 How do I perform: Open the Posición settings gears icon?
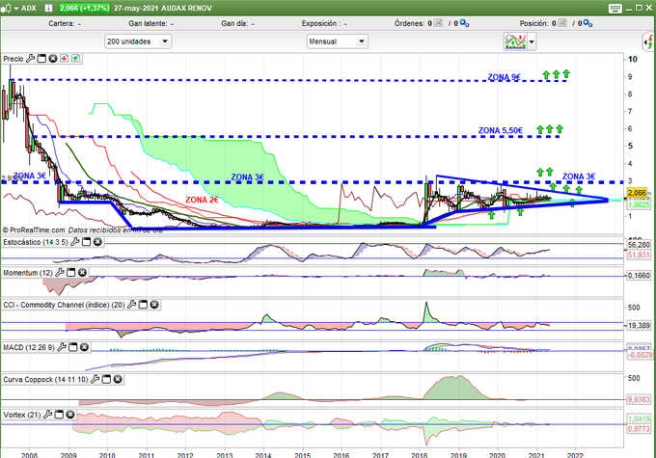[588, 23]
